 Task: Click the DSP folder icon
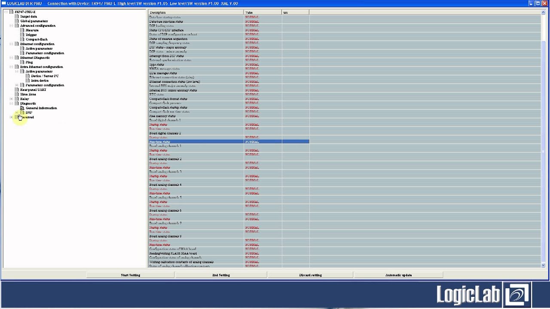pos(22,112)
